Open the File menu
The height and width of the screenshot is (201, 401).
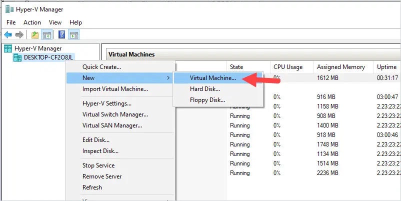[x=11, y=22]
